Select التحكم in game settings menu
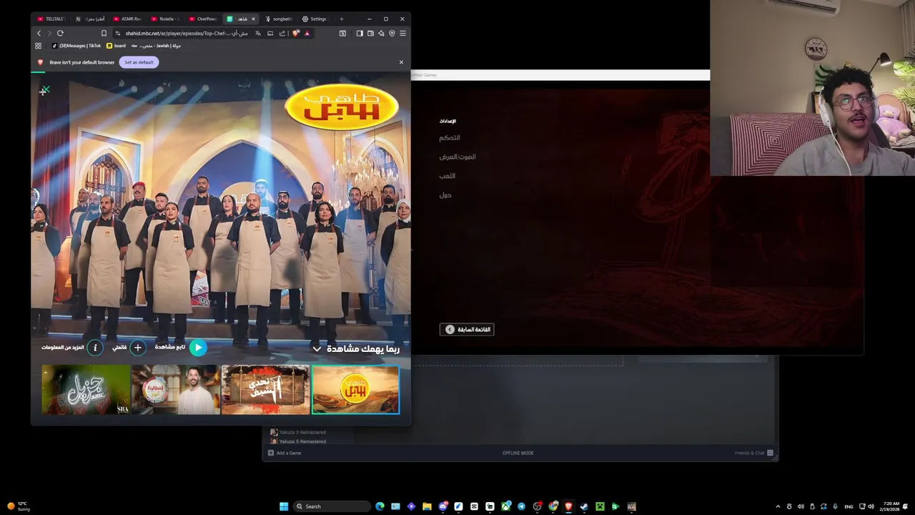 [450, 137]
